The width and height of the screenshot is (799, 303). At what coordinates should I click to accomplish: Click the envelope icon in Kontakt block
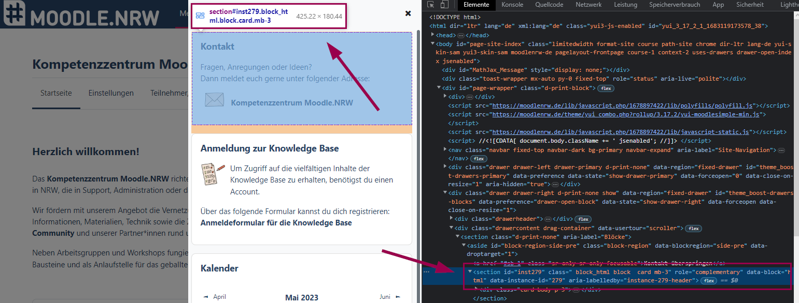coord(214,100)
